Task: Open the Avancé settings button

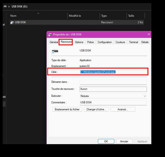Action: tap(123, 110)
